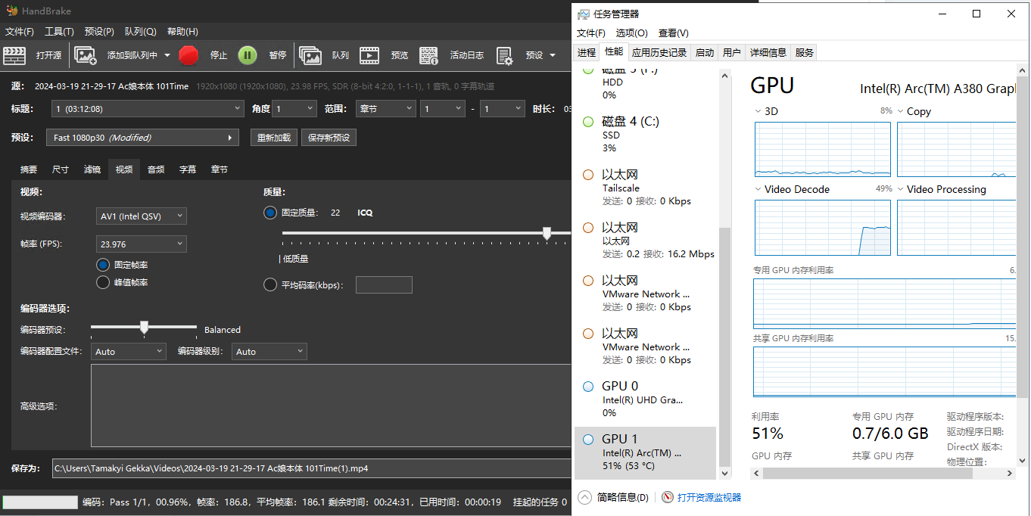Open the 编码器配置文件 Auto dropdown
The width and height of the screenshot is (1031, 516).
tap(129, 351)
